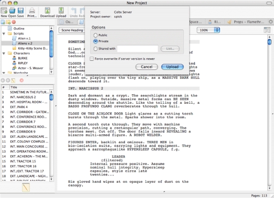Click the first round gray scene button
274x198 pixels.
[3, 80]
